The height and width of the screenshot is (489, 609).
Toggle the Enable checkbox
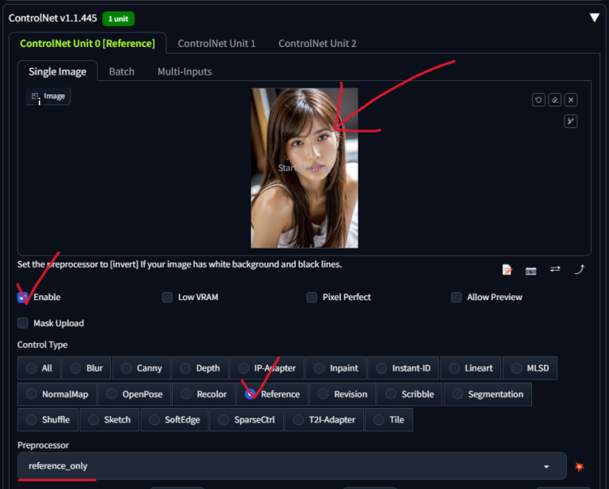23,297
